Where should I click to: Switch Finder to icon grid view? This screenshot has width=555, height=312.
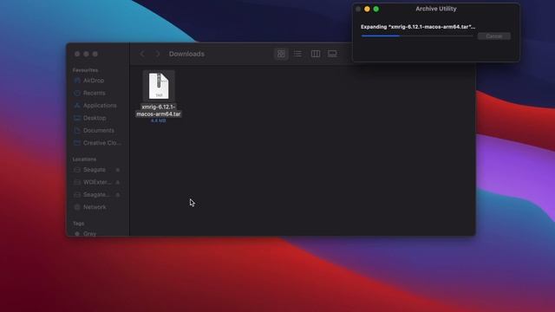coord(281,54)
